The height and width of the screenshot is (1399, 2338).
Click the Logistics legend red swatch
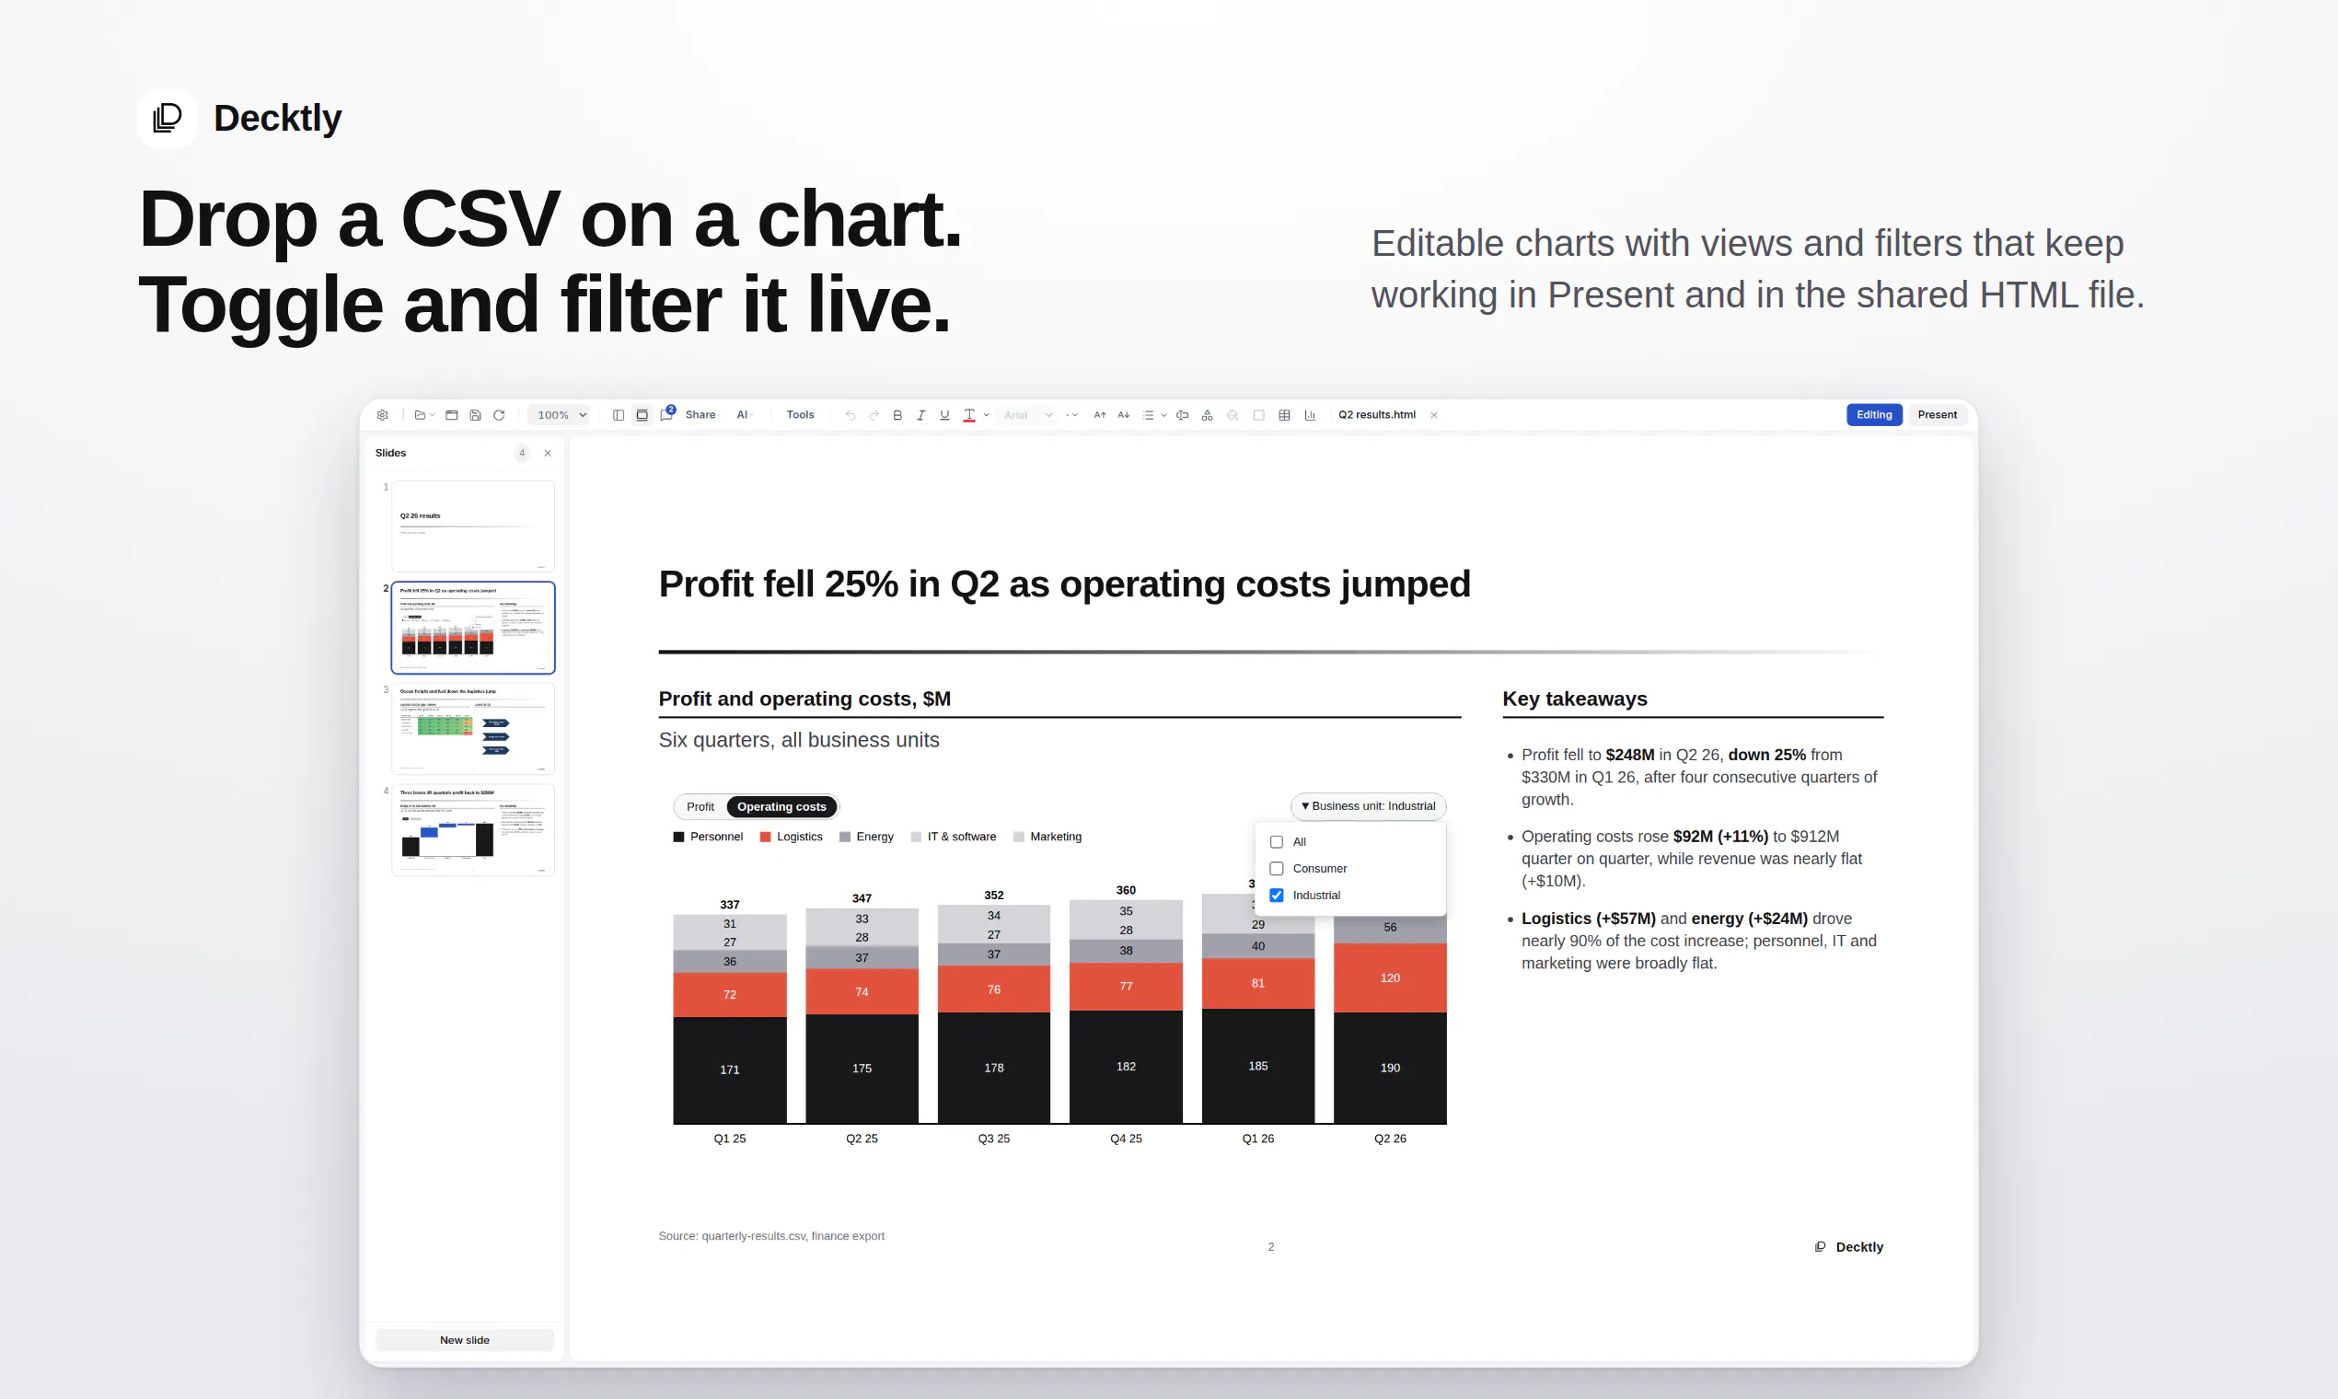tap(766, 838)
